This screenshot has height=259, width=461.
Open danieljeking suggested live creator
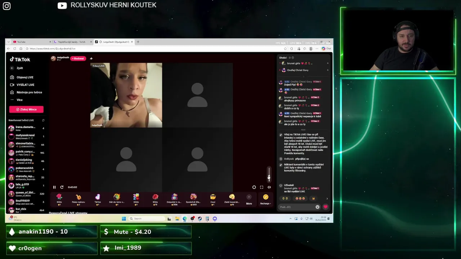(x=26, y=161)
